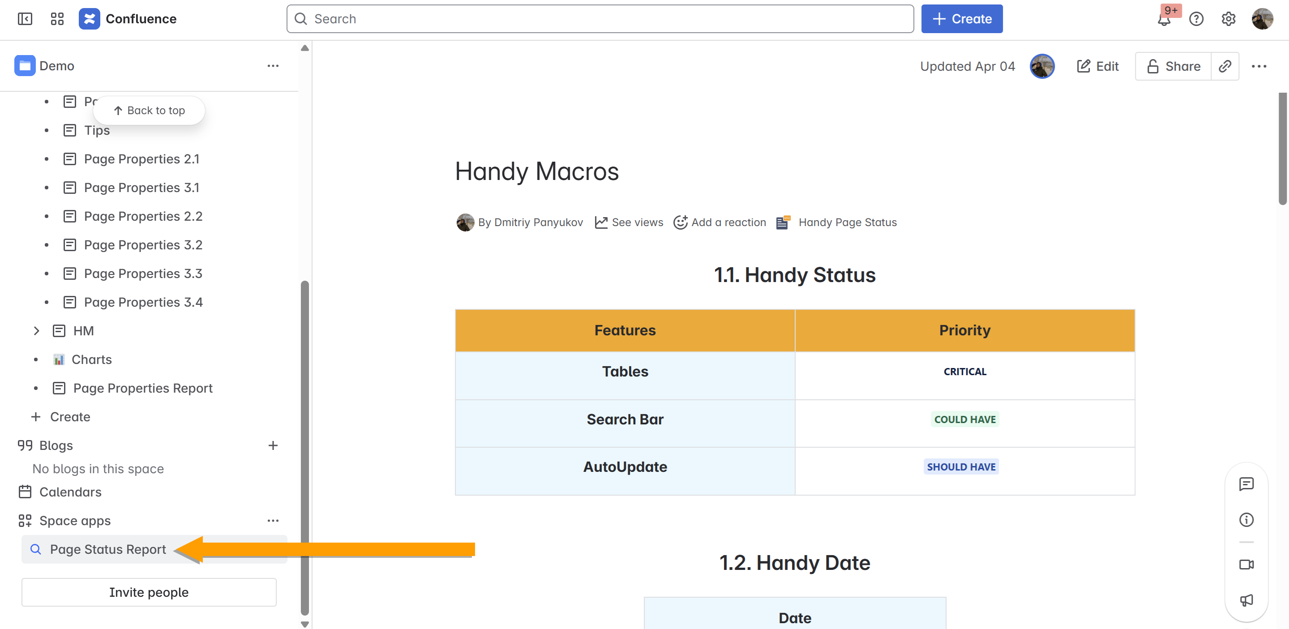This screenshot has height=629, width=1289.
Task: Click the video recording icon in right rail
Action: click(1246, 565)
